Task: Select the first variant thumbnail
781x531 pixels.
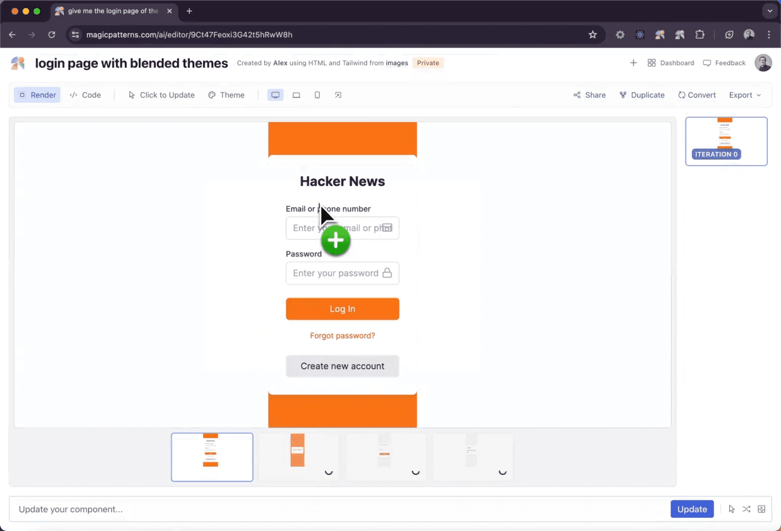Action: [212, 457]
